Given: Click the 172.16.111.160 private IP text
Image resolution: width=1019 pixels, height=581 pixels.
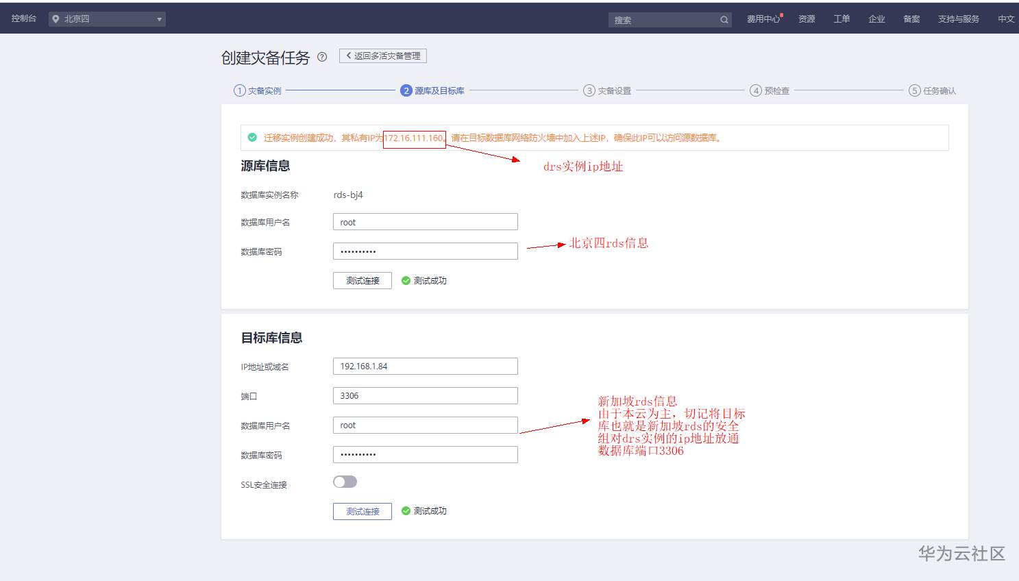Looking at the screenshot, I should click(x=414, y=138).
